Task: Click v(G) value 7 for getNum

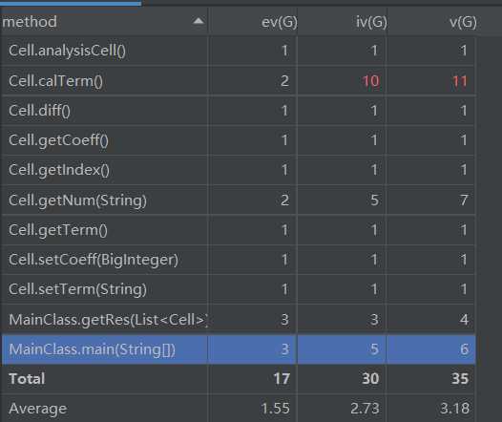Action: point(464,200)
